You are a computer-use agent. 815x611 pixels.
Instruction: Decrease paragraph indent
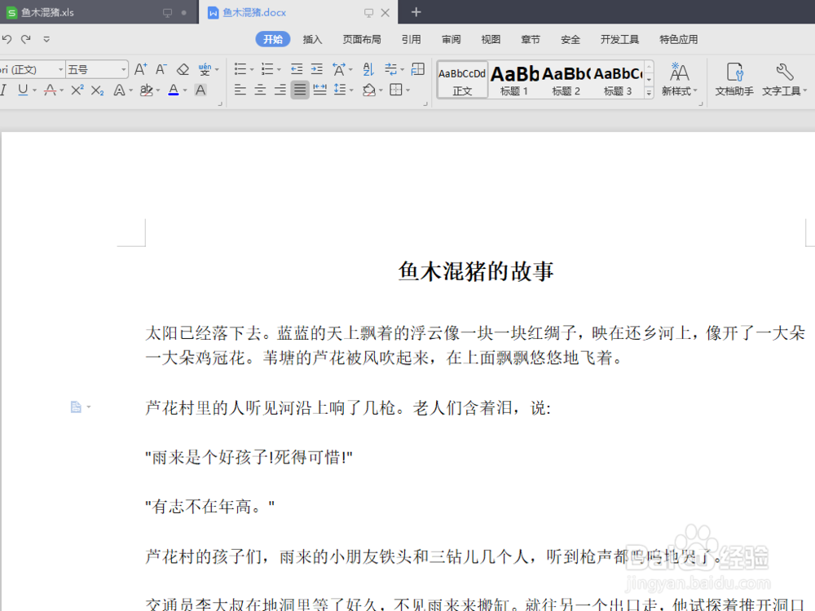pyautogui.click(x=297, y=69)
